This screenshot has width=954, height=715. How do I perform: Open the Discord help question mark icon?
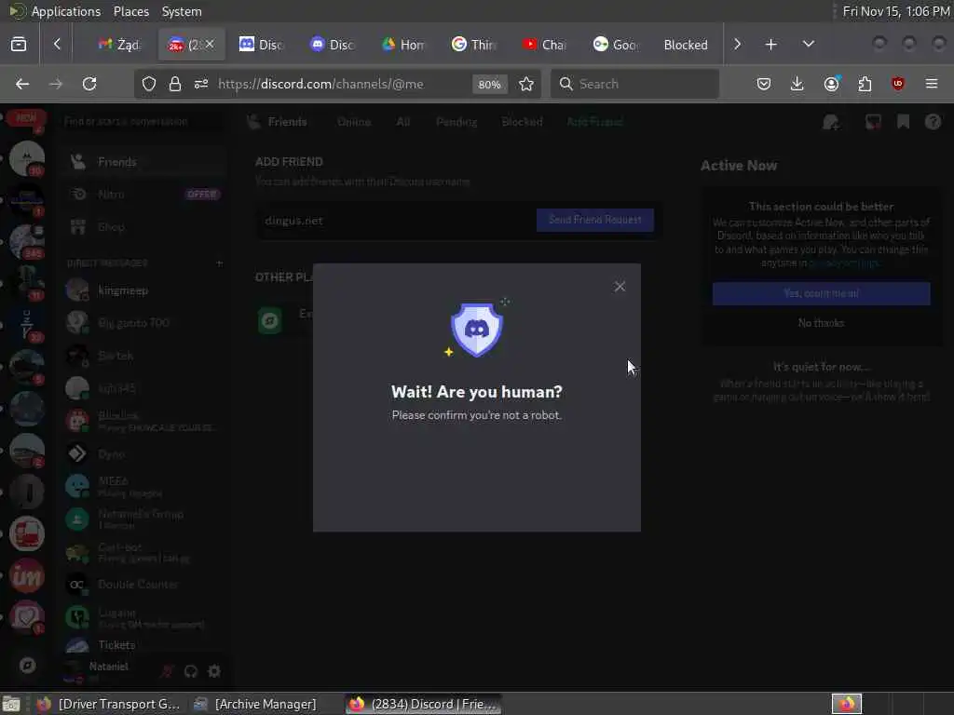[x=933, y=122]
